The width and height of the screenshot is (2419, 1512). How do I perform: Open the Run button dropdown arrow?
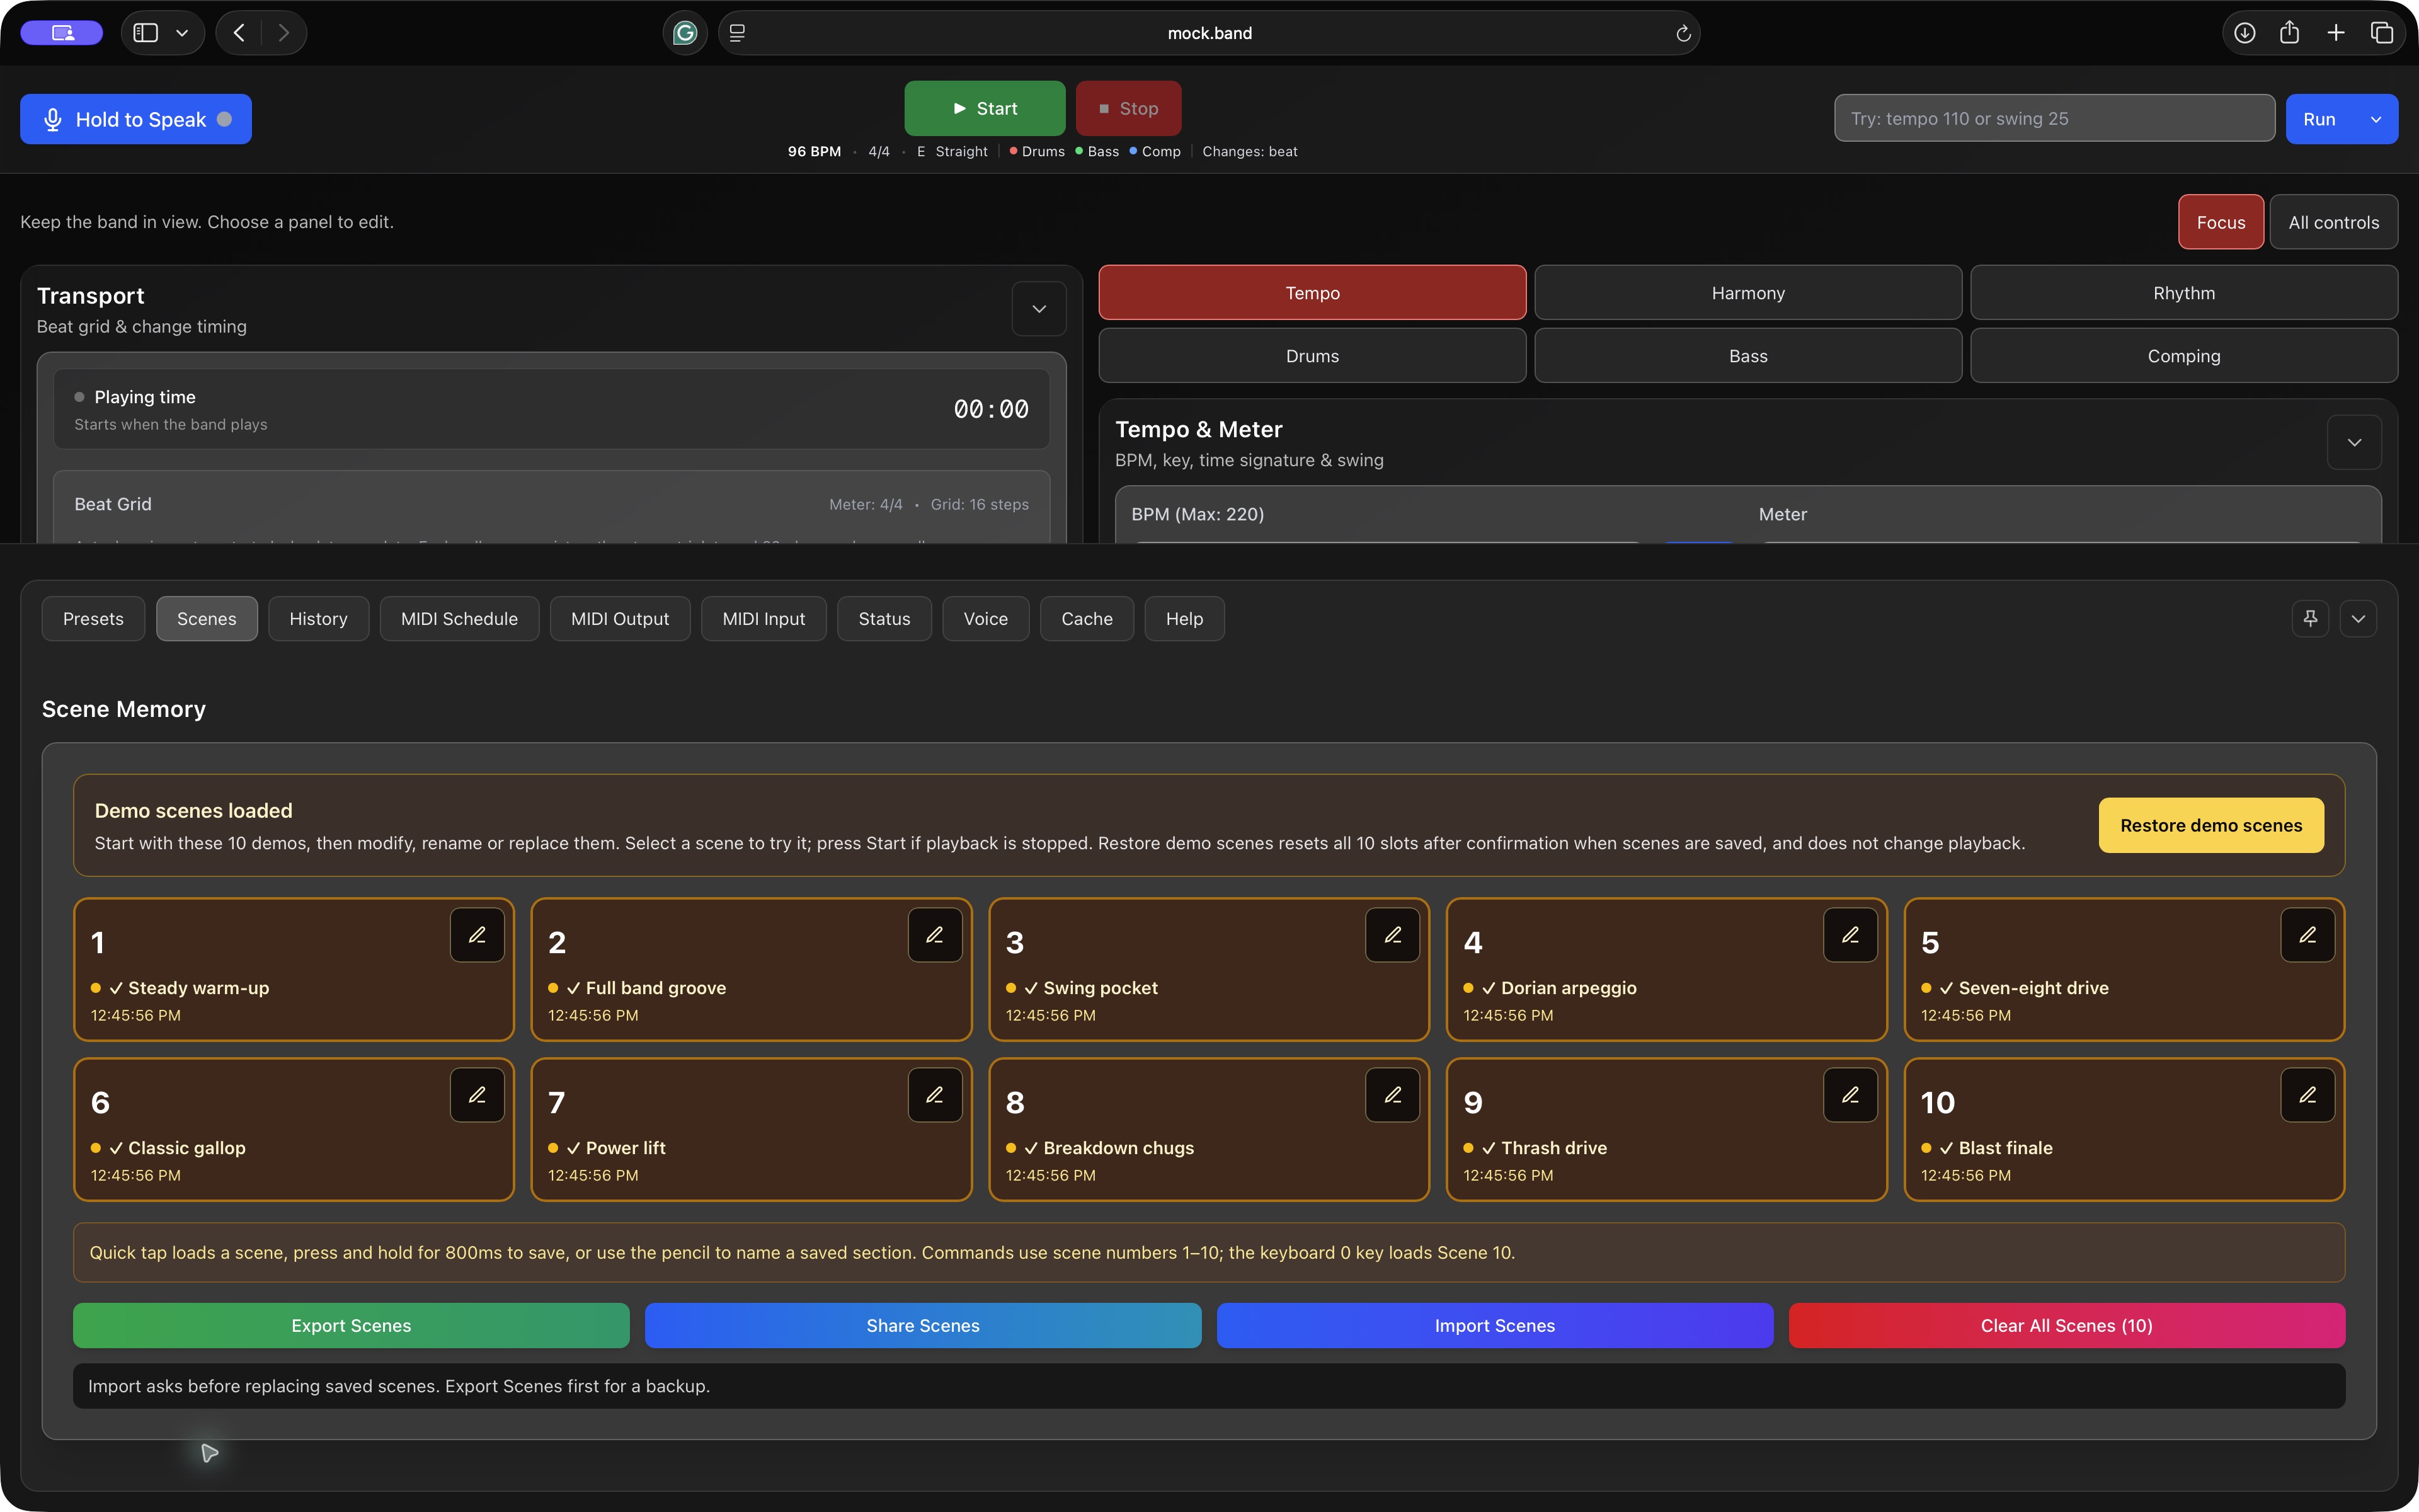pyautogui.click(x=2376, y=119)
